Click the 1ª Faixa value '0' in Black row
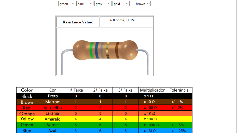The width and height of the screenshot is (237, 133). click(x=76, y=96)
